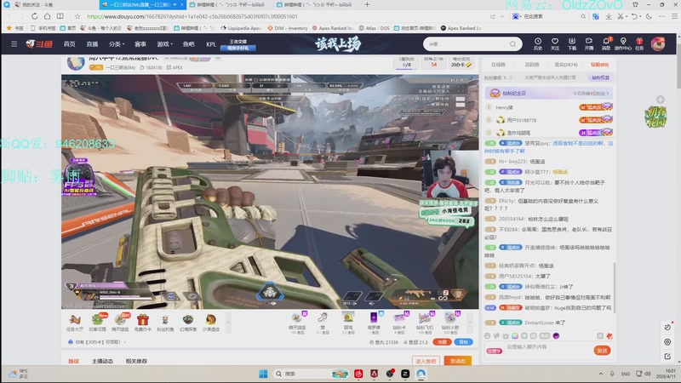Expand the 分类 dropdown menu
681x383 pixels.
(117, 44)
